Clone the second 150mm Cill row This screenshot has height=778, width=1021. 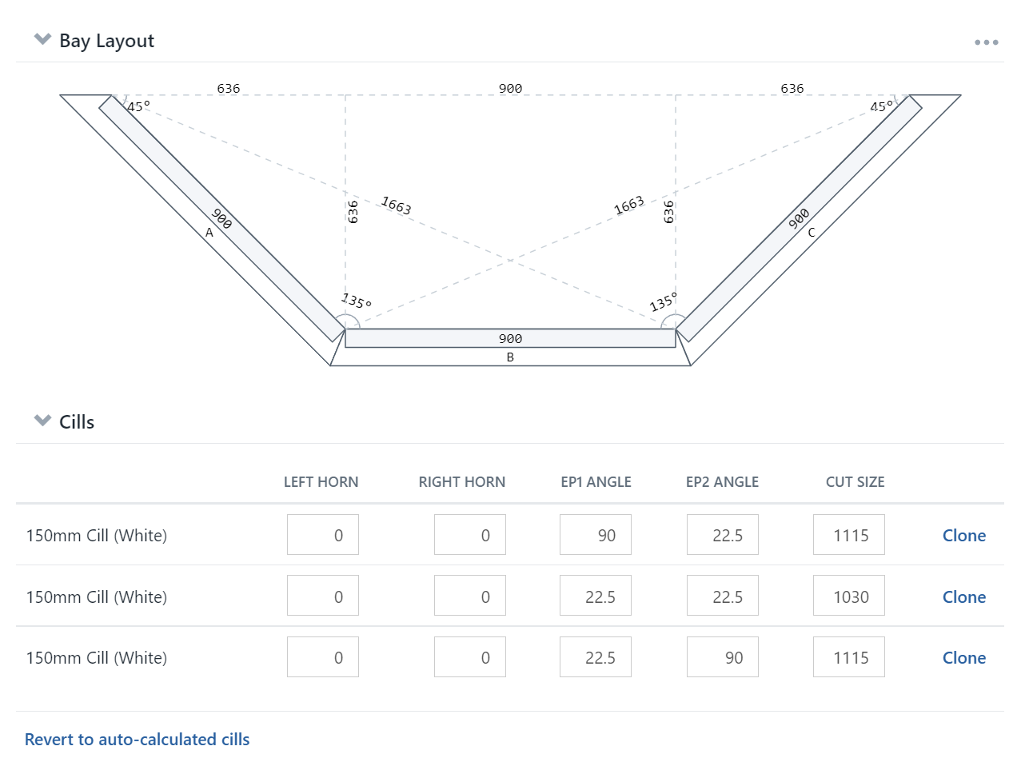coord(963,597)
